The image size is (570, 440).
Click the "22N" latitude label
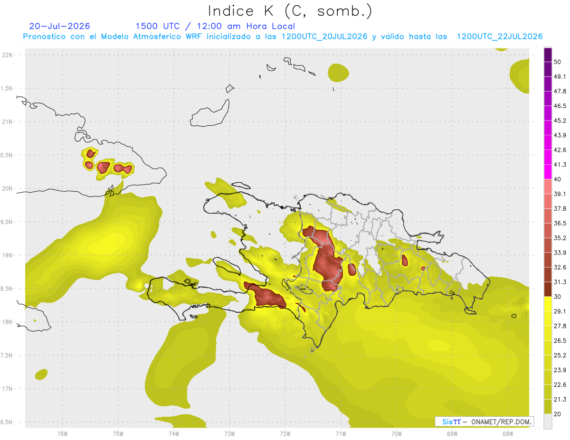point(8,55)
